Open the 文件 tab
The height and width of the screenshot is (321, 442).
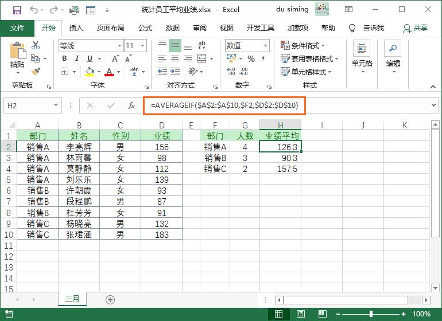pyautogui.click(x=17, y=28)
